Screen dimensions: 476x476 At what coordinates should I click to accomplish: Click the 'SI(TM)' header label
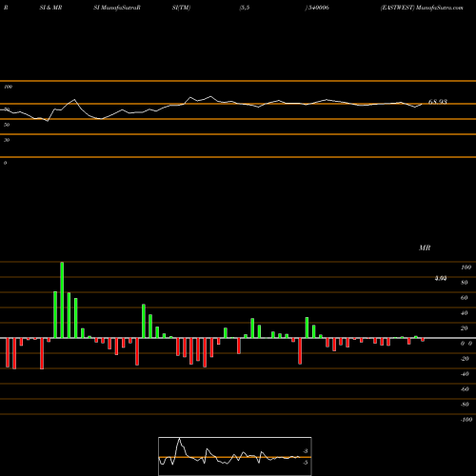point(181,8)
